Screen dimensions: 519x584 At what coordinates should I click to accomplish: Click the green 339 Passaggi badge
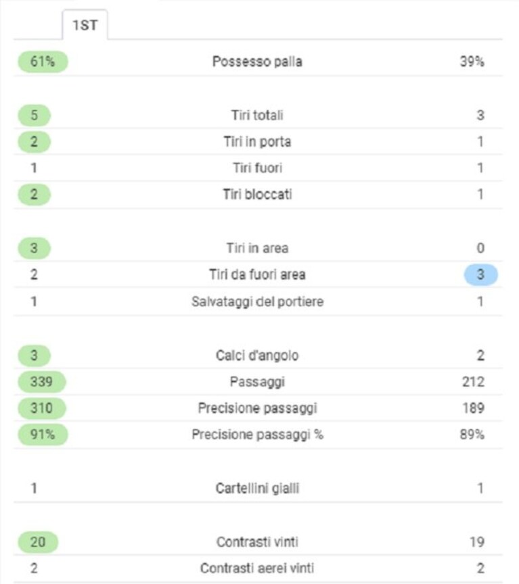pyautogui.click(x=42, y=382)
